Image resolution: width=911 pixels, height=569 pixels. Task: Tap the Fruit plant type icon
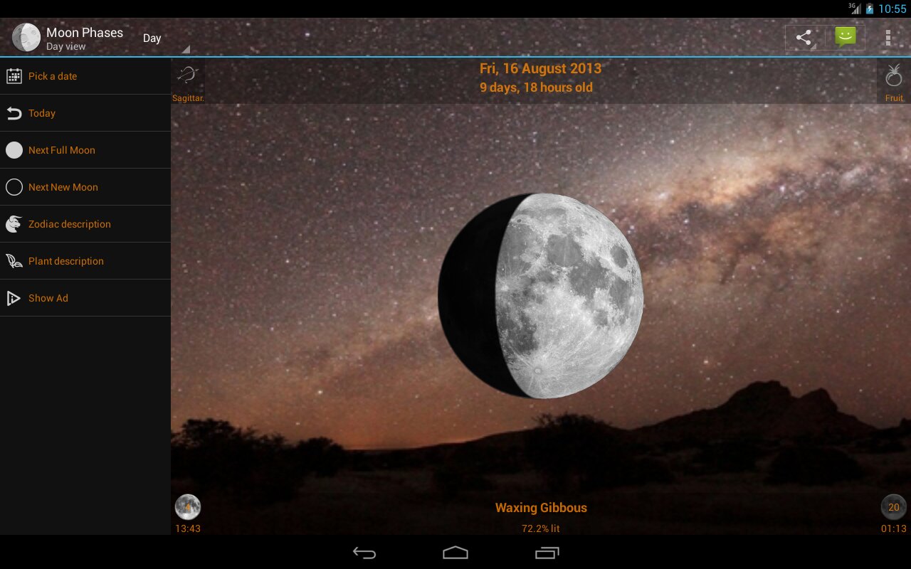point(894,75)
